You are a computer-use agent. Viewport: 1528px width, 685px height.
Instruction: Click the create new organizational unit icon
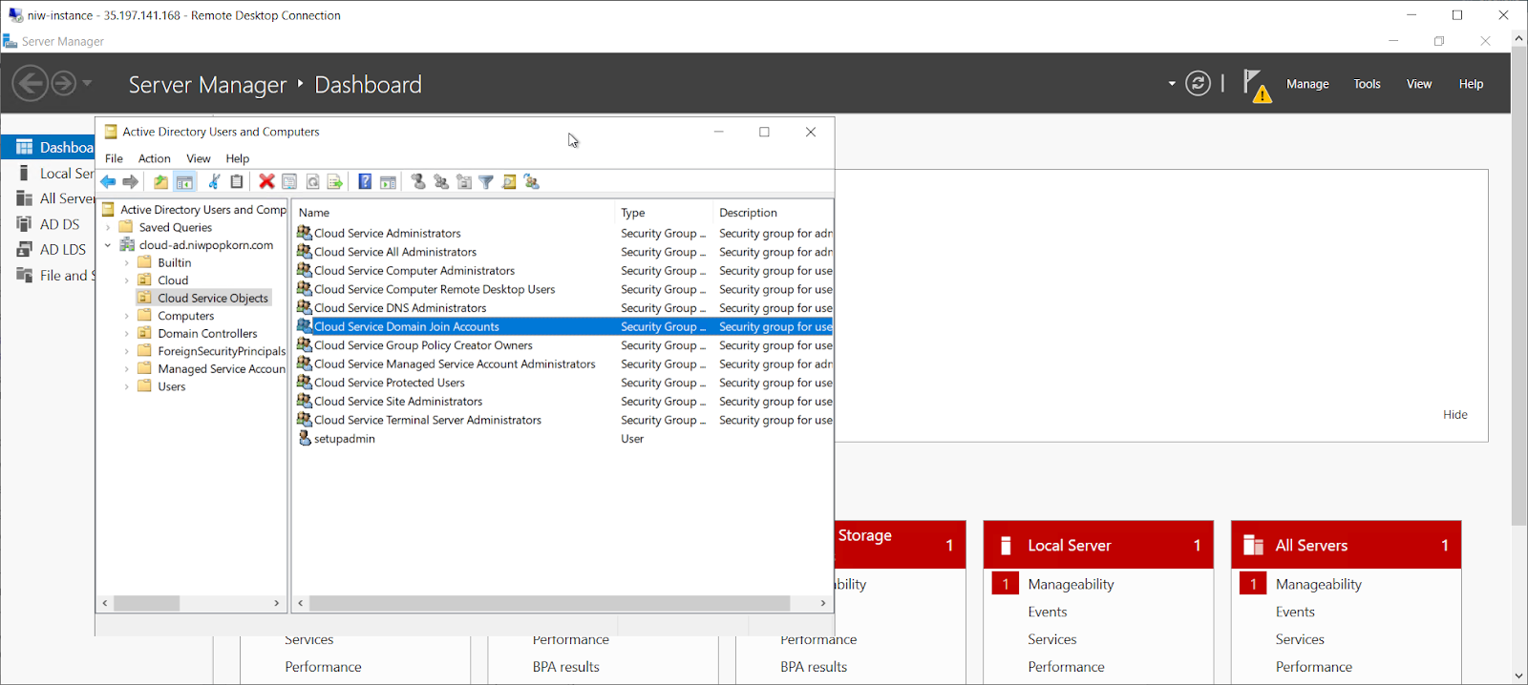(x=464, y=181)
